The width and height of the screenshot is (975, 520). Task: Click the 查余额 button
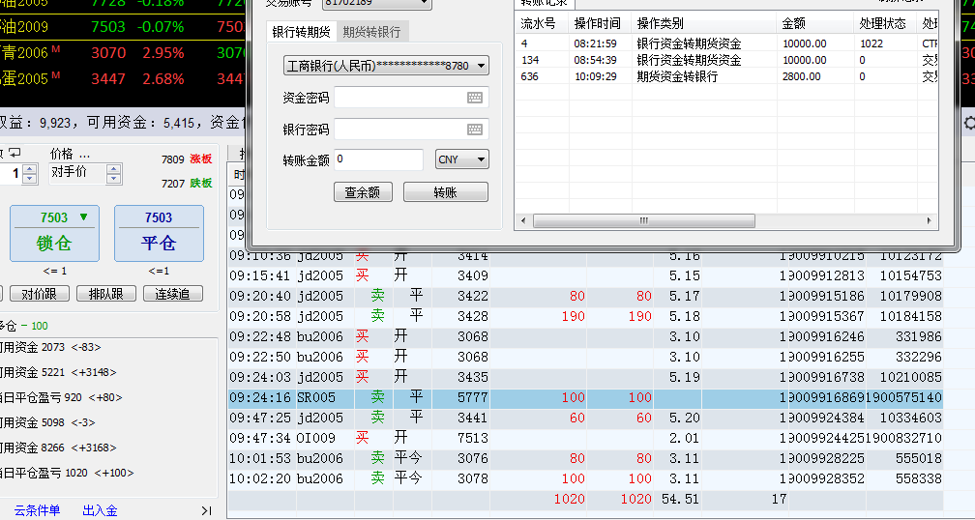[x=363, y=192]
